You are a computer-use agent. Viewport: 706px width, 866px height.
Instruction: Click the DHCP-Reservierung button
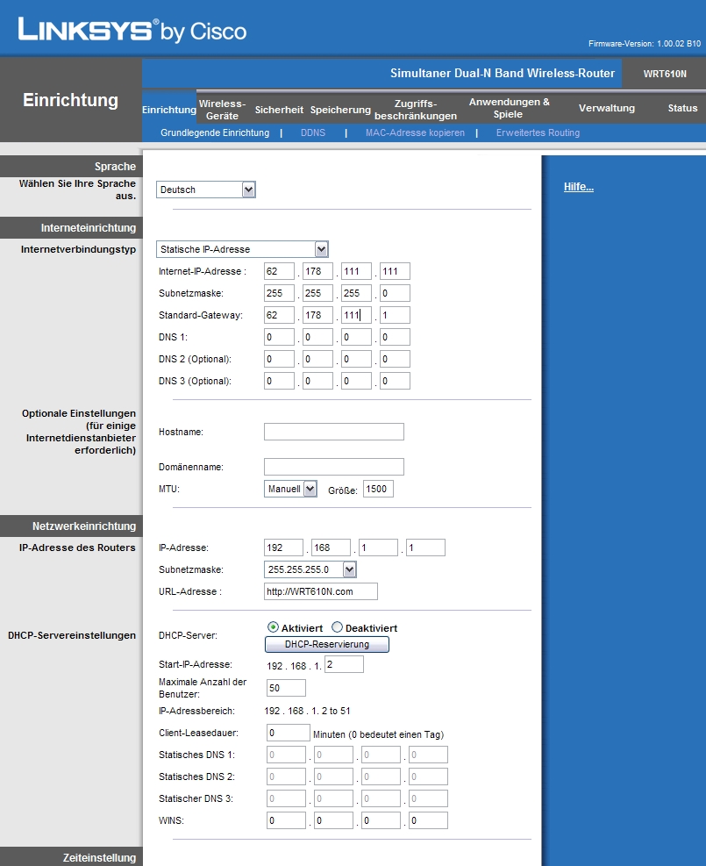pyautogui.click(x=326, y=645)
